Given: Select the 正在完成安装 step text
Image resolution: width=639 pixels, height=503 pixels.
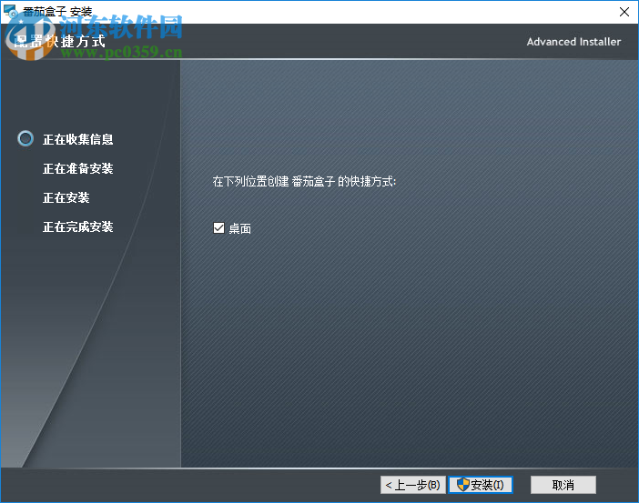Looking at the screenshot, I should tap(78, 226).
